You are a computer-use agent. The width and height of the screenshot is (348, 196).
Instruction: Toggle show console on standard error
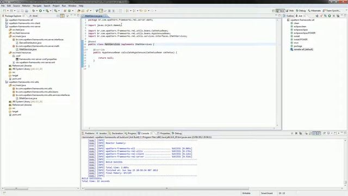tap(319, 133)
